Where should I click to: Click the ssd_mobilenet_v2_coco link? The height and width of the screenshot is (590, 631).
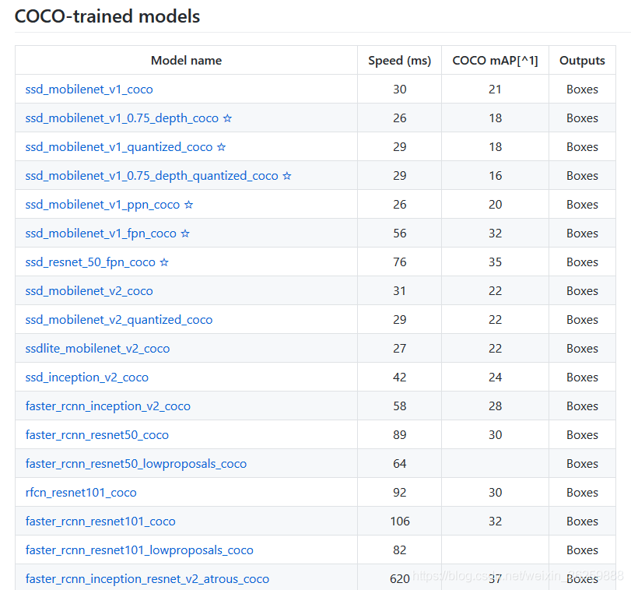(89, 291)
